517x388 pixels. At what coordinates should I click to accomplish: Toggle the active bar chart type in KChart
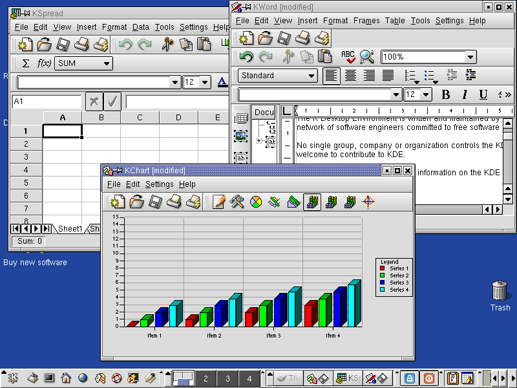click(x=312, y=202)
